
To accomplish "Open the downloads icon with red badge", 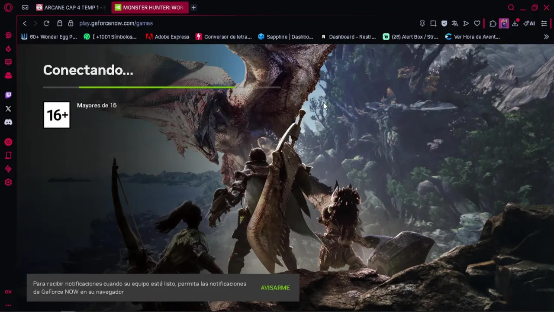I will click(x=515, y=23).
